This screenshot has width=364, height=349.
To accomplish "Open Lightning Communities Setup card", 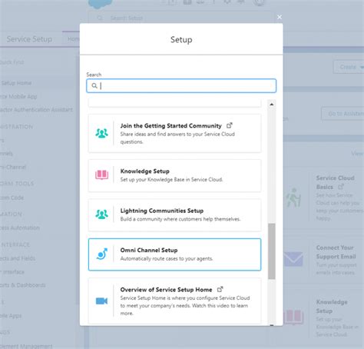I will 174,215.
